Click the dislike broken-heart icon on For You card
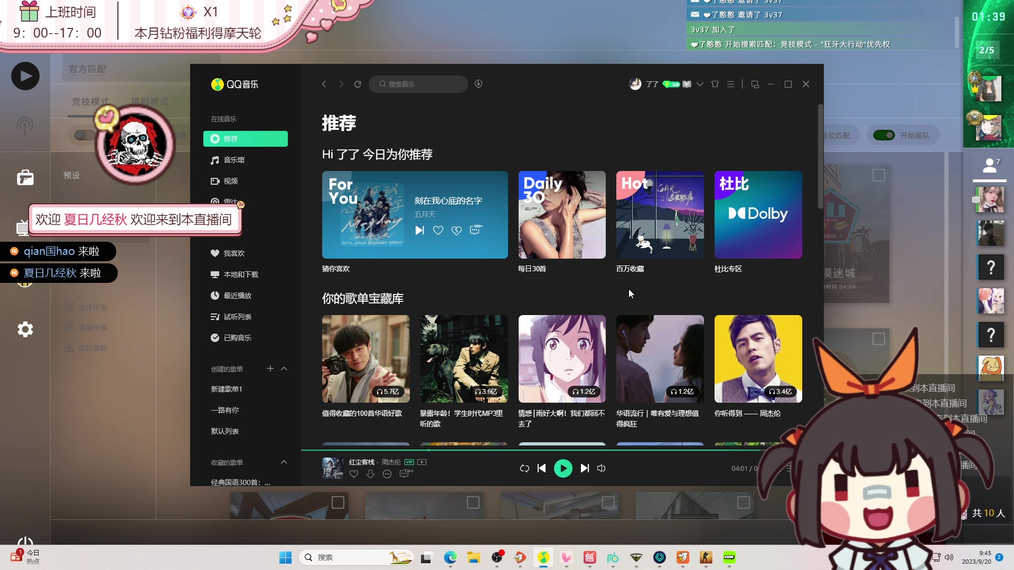This screenshot has width=1014, height=570. coord(457,230)
